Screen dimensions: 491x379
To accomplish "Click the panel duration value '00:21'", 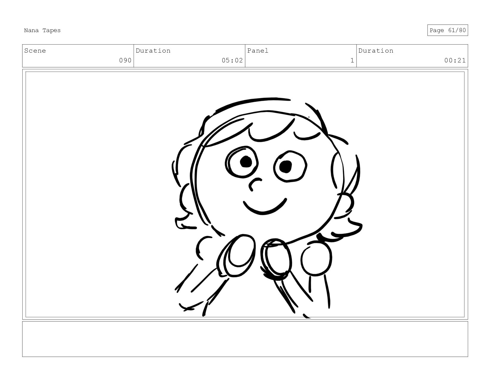I will [455, 60].
